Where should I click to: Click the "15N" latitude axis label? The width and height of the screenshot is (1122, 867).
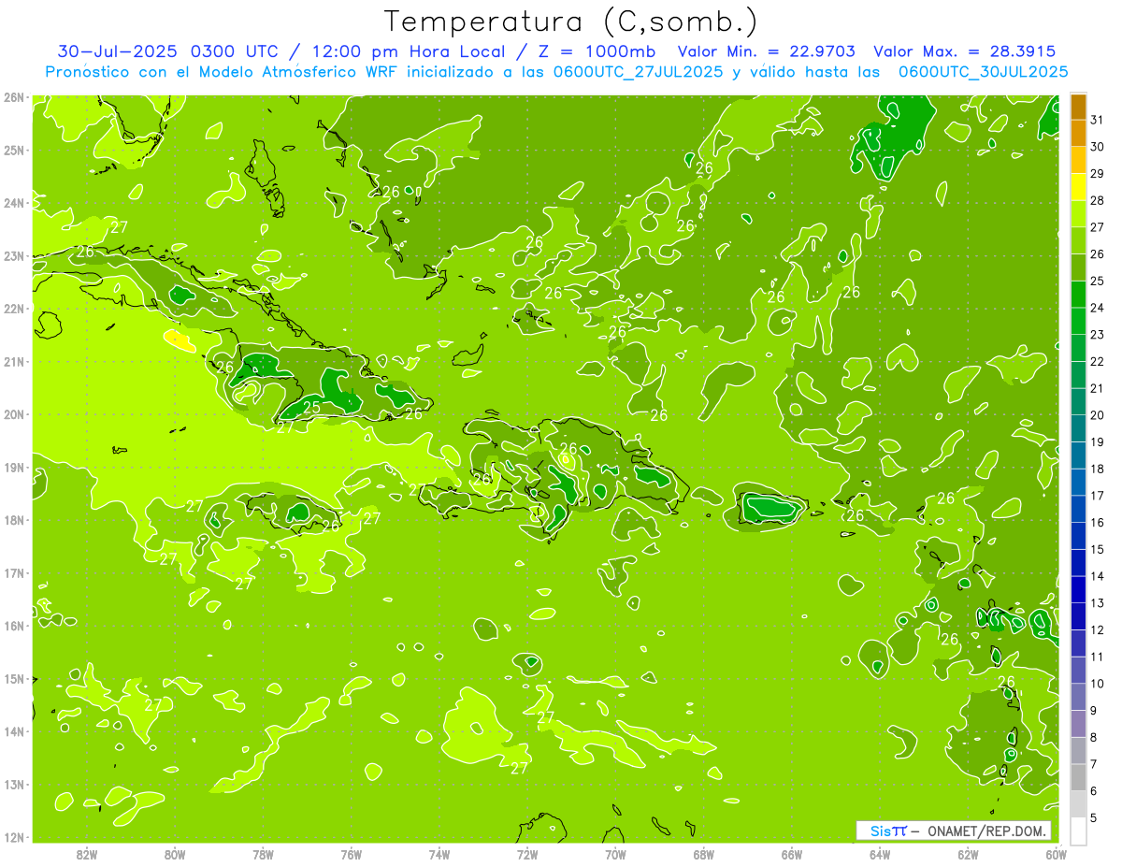(x=13, y=678)
